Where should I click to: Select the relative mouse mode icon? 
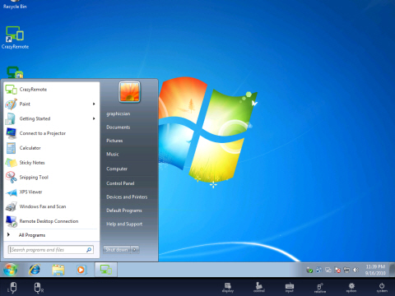pyautogui.click(x=320, y=288)
